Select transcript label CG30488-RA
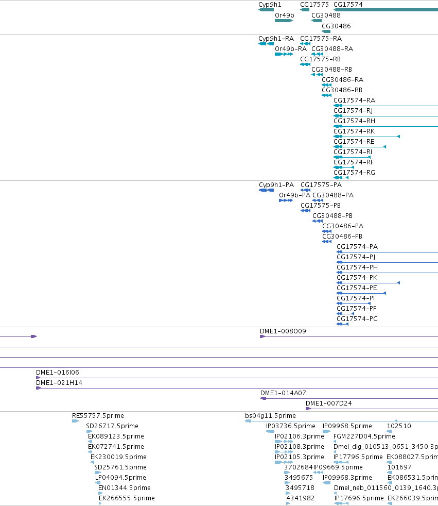This screenshot has height=506, width=438. pos(332,49)
